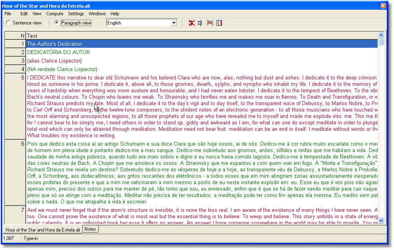Image resolution: width=394 pixels, height=250 pixels.
Task: Open the Edit menu
Action: 24,14
